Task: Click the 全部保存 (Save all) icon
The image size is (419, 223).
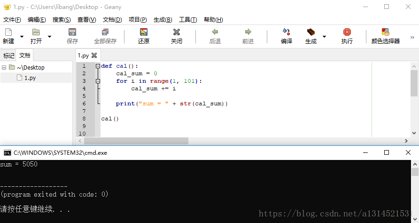Action: (x=105, y=32)
